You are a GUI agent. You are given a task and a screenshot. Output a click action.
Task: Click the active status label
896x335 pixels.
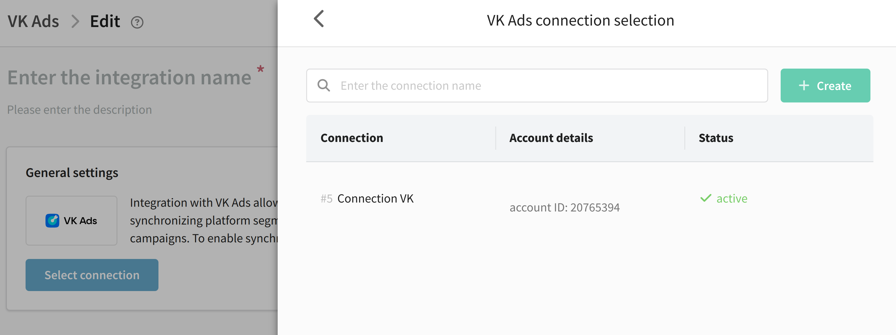732,198
